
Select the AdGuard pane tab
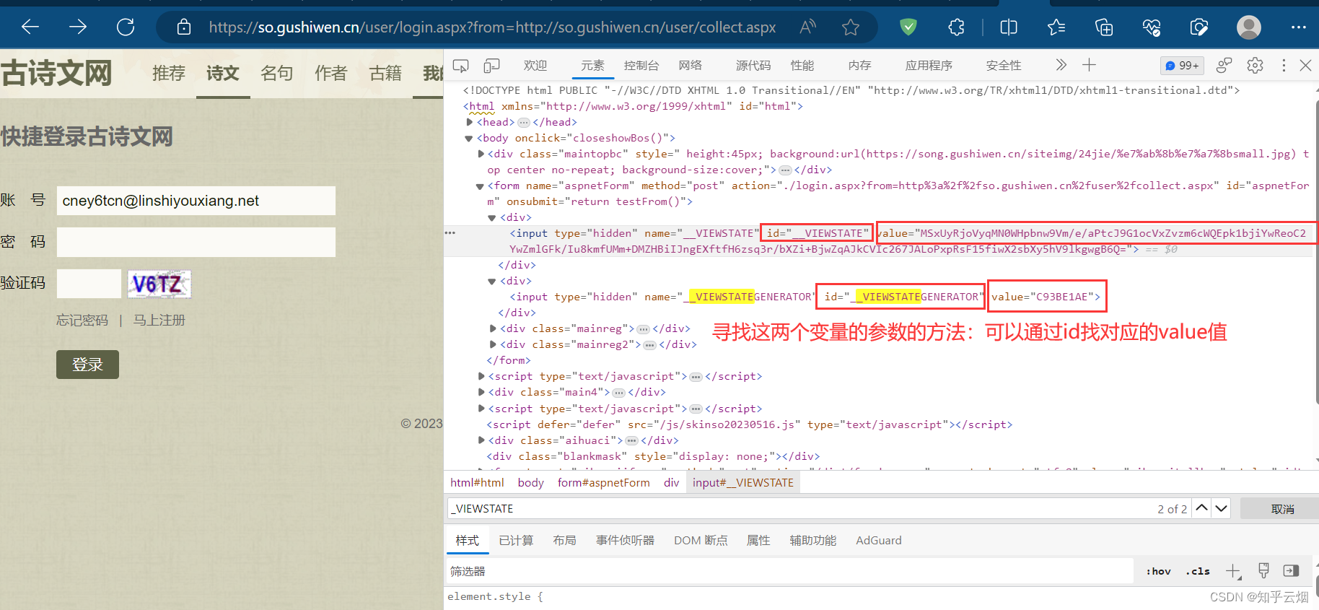878,541
